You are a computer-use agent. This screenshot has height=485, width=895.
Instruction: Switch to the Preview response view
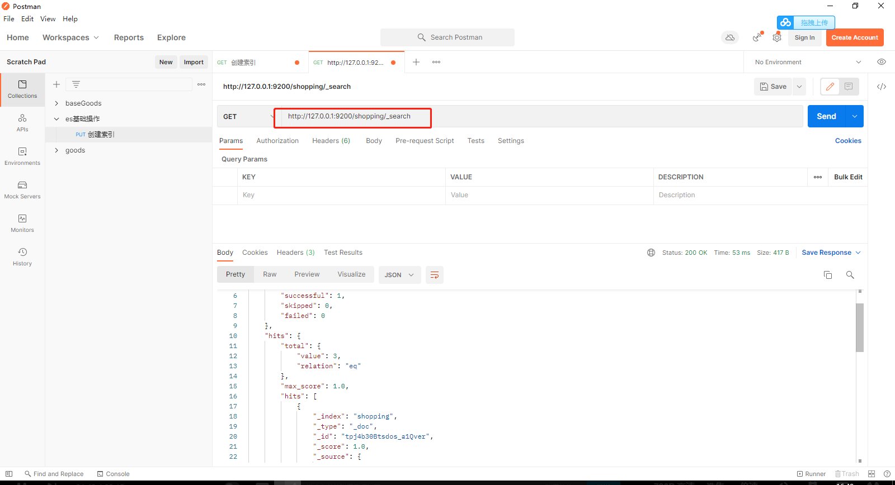tap(307, 274)
